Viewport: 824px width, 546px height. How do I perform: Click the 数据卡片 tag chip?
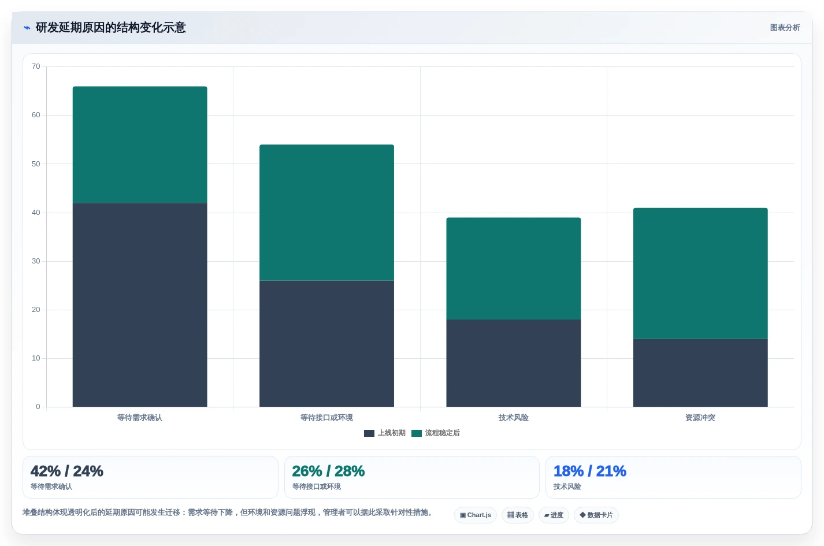click(x=596, y=515)
